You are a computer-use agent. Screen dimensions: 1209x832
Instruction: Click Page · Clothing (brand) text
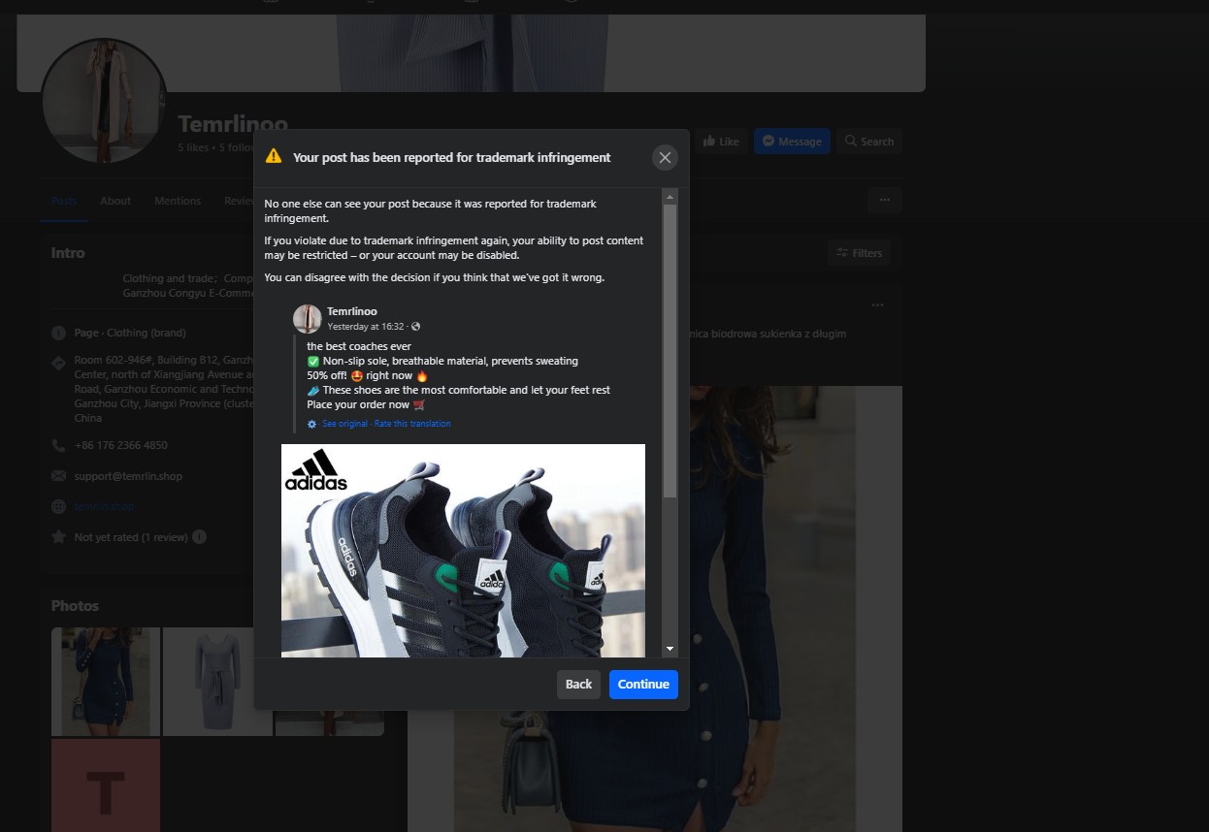129,333
